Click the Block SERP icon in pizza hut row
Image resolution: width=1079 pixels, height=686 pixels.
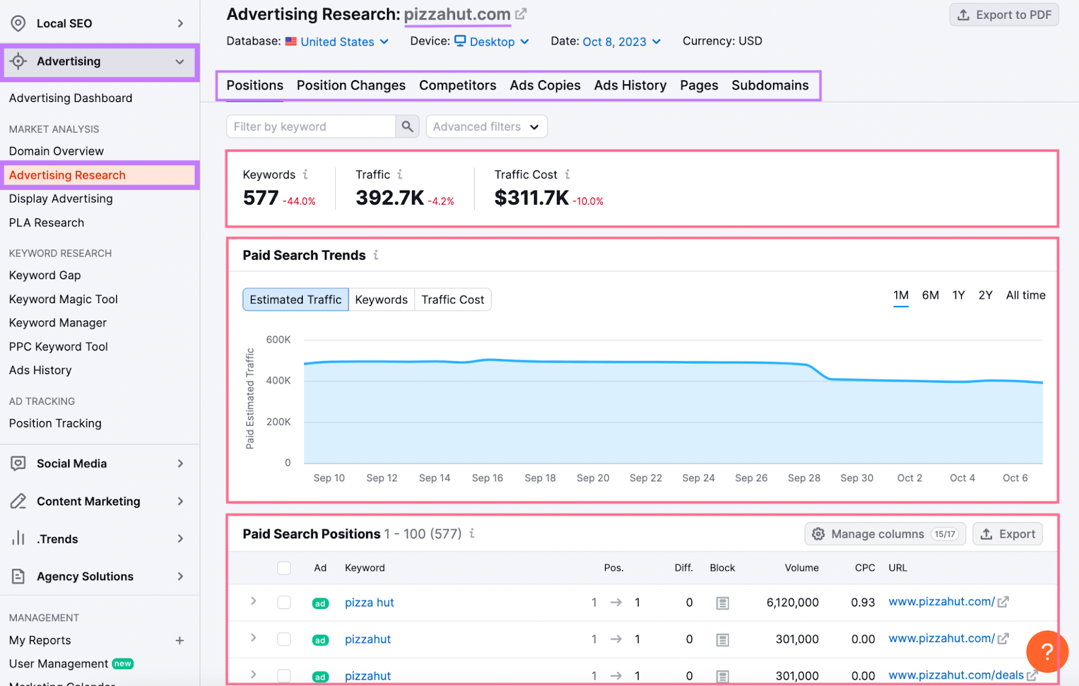[x=722, y=603]
